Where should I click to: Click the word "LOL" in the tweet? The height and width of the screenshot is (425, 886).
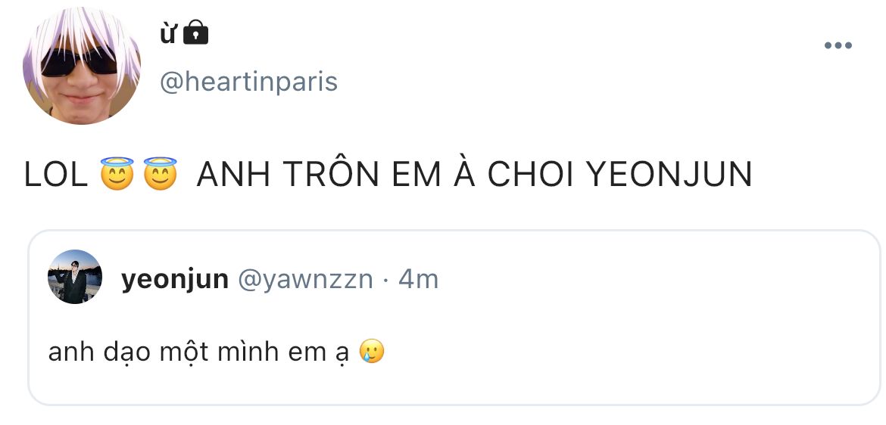tap(56, 175)
